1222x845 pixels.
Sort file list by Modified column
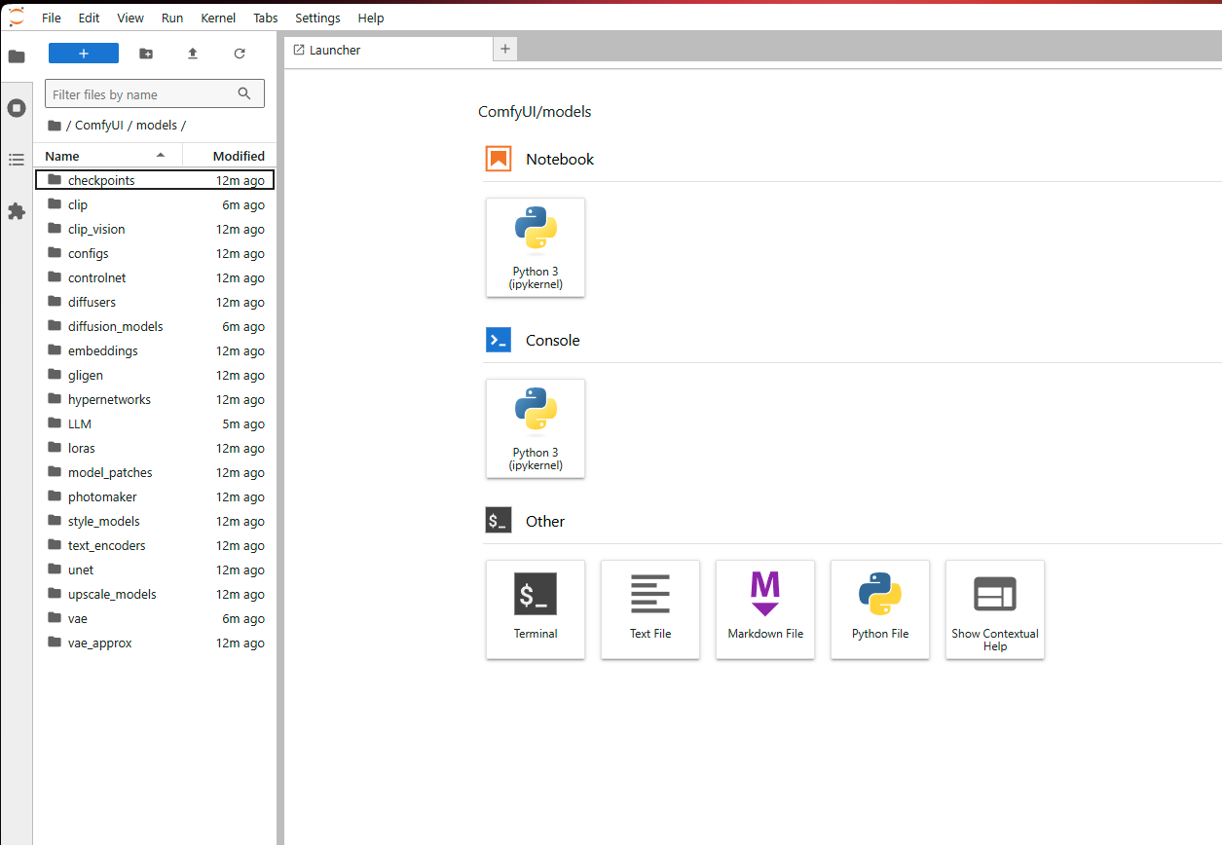(231, 156)
